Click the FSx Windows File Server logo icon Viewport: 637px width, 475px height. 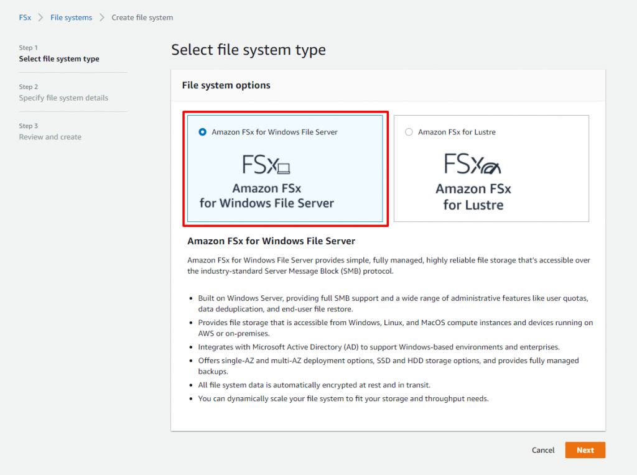click(266, 164)
